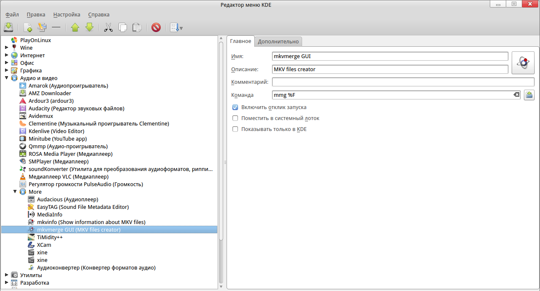Viewport: 540px width, 291px height.
Task: Click the New Item toolbar icon
Action: pyautogui.click(x=28, y=27)
